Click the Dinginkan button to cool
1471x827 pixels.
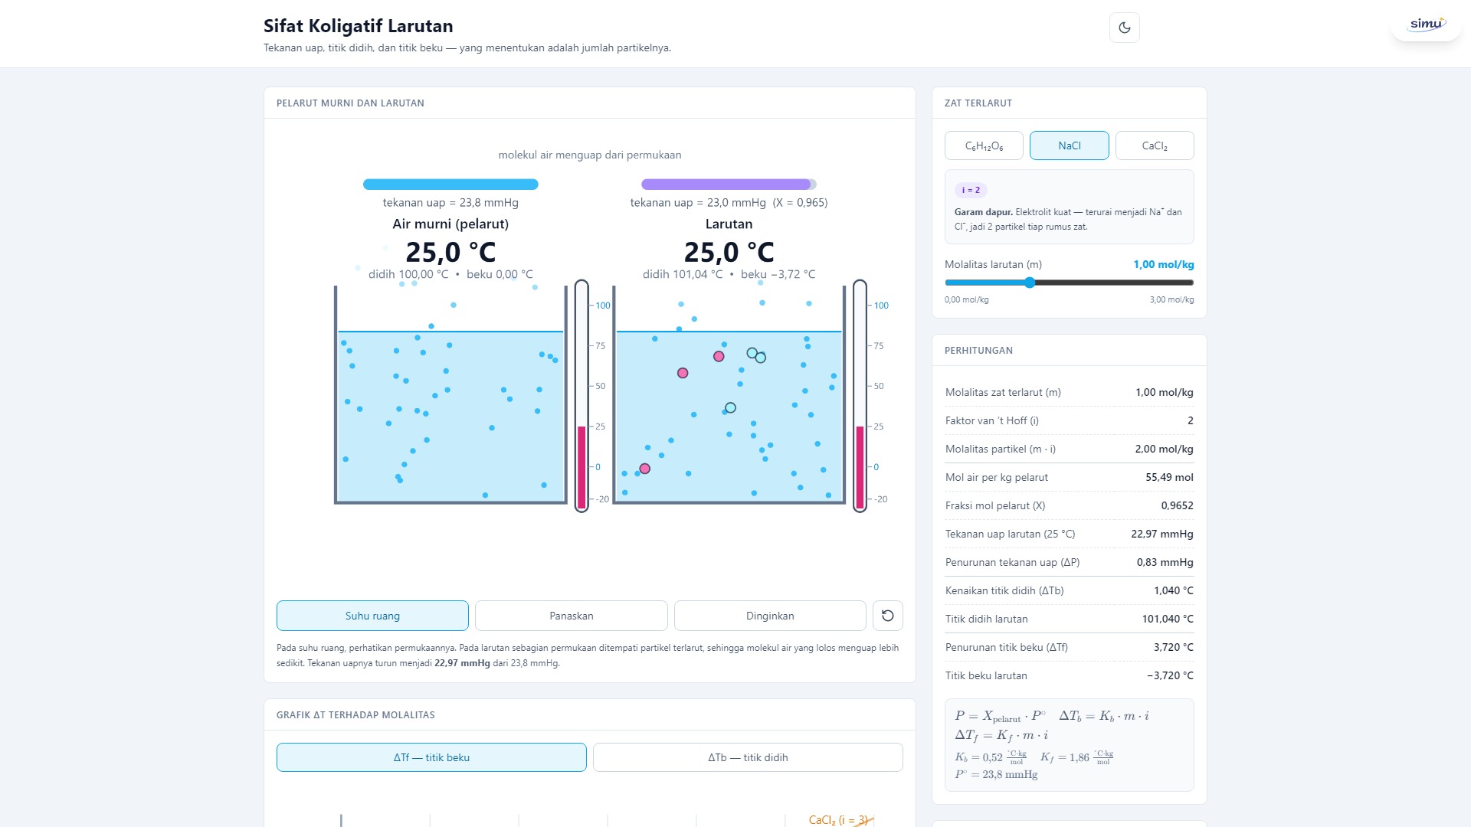pyautogui.click(x=770, y=616)
